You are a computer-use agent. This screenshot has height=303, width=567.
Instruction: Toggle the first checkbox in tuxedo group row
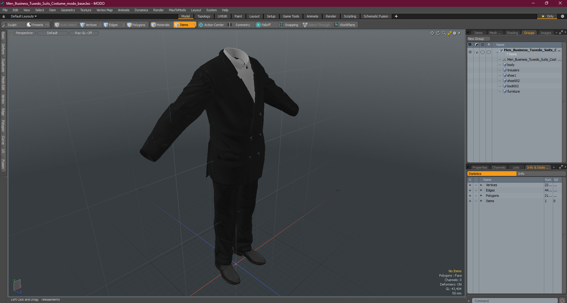point(483,52)
